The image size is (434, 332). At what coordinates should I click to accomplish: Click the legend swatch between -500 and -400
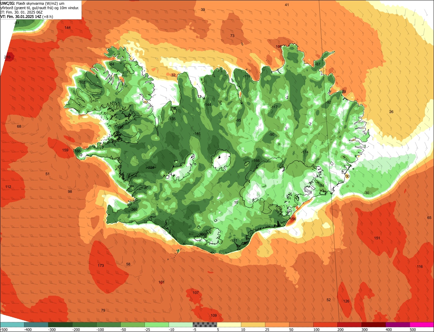coord(12,325)
